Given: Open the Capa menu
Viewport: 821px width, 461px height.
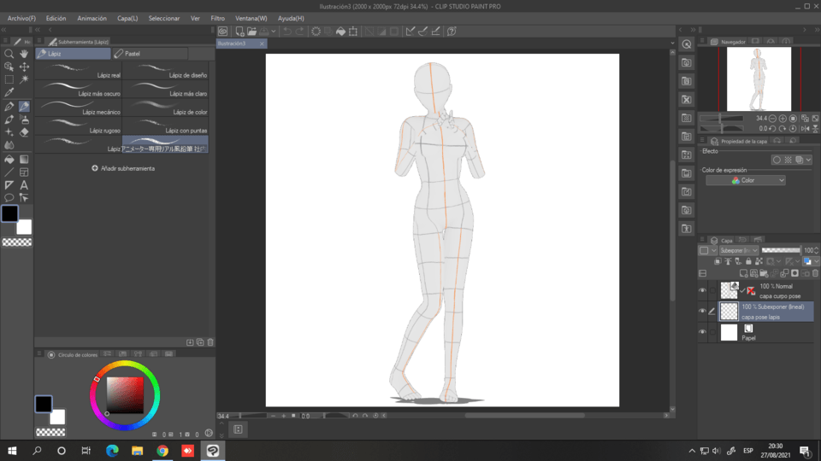Looking at the screenshot, I should pos(127,18).
